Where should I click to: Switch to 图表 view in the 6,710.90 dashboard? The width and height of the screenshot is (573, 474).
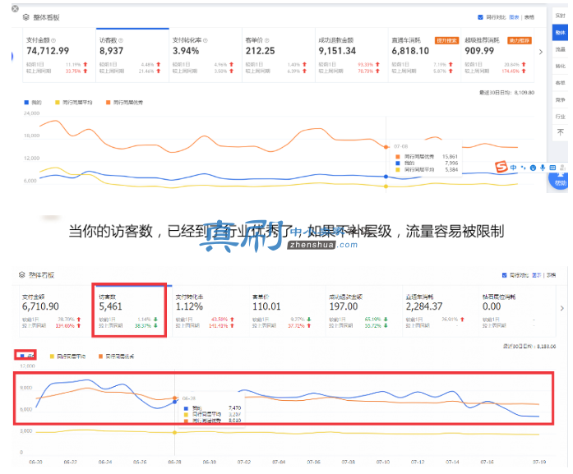point(537,275)
